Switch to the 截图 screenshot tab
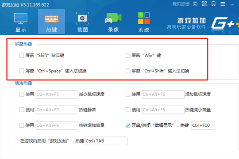Viewport: 239px width, 159px height. coord(82,22)
